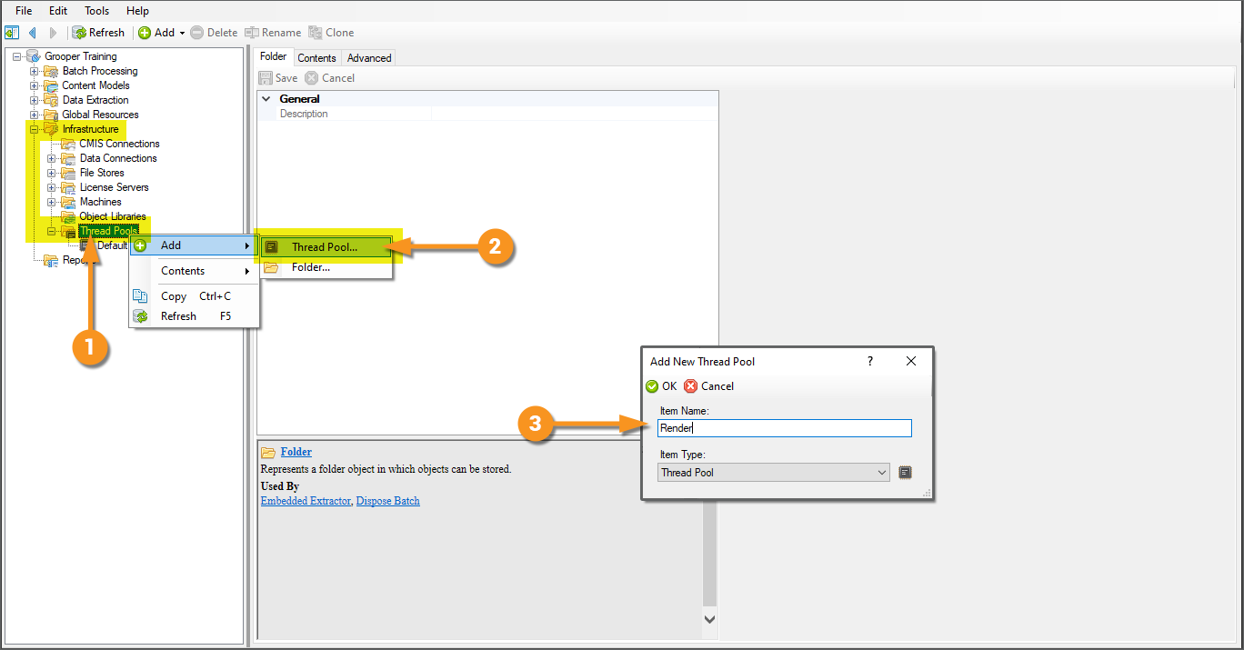
Task: Open the Help menu
Action: coord(137,10)
